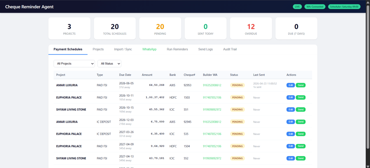Send reminder for cheque 92945
370x168 pixels.
point(301,122)
